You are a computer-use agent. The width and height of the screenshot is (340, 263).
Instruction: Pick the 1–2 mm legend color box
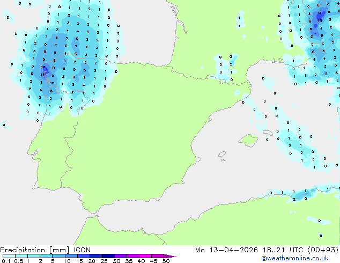pos(34,256)
